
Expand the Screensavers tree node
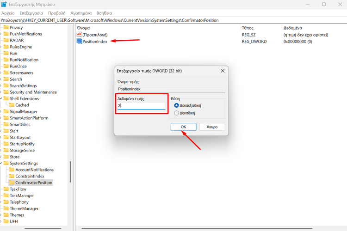click(1, 73)
